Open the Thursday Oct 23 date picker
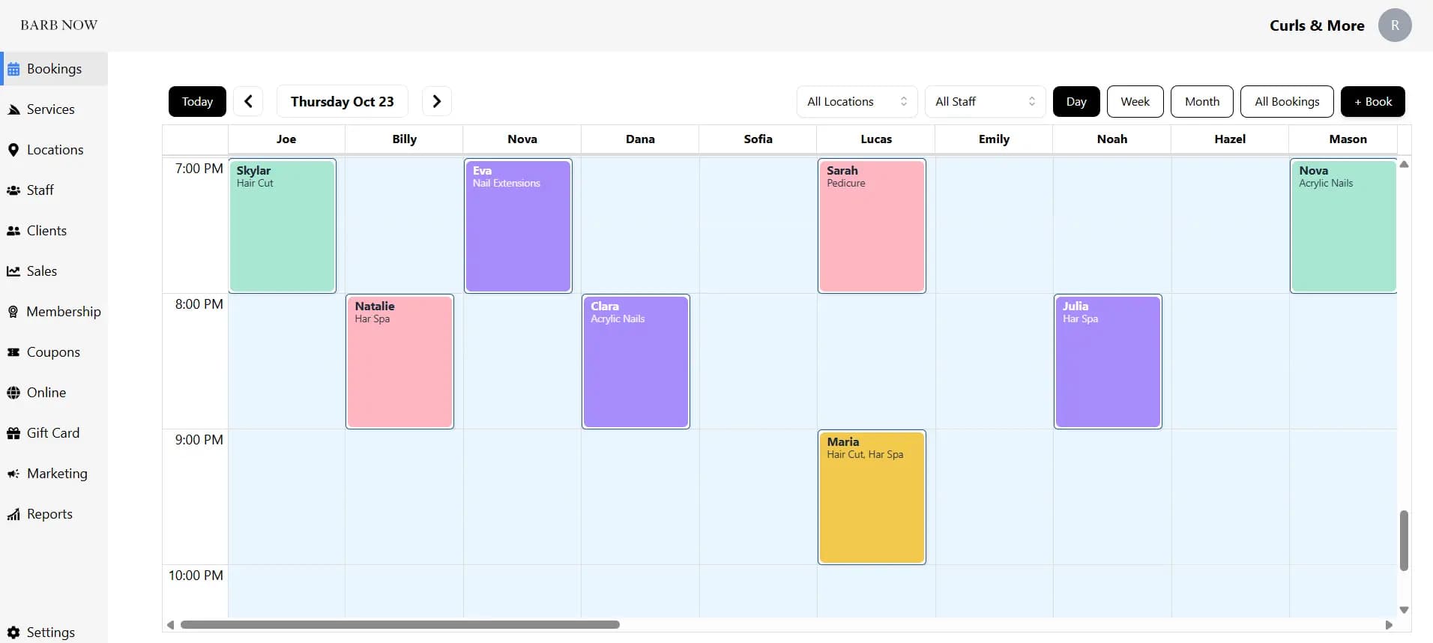The image size is (1433, 643). point(343,101)
